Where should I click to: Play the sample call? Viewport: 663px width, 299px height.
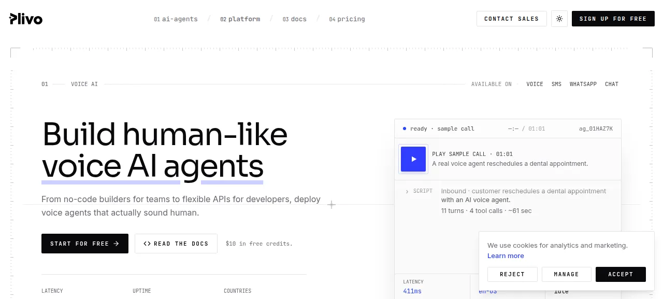413,159
